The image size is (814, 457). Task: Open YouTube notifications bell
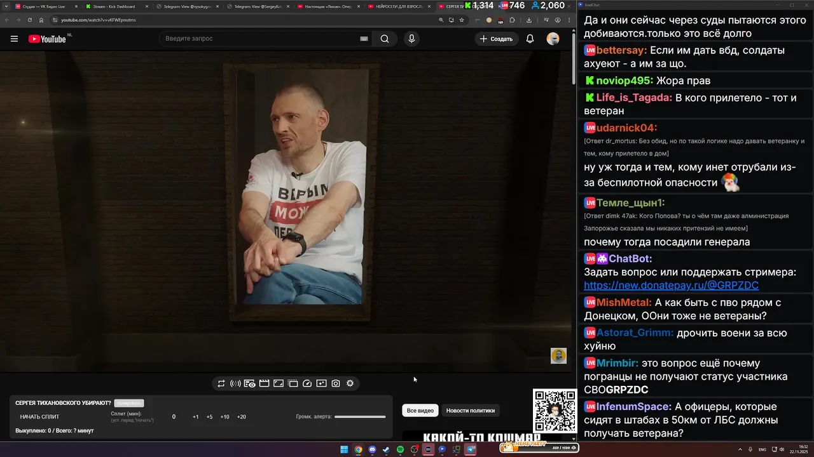(530, 39)
